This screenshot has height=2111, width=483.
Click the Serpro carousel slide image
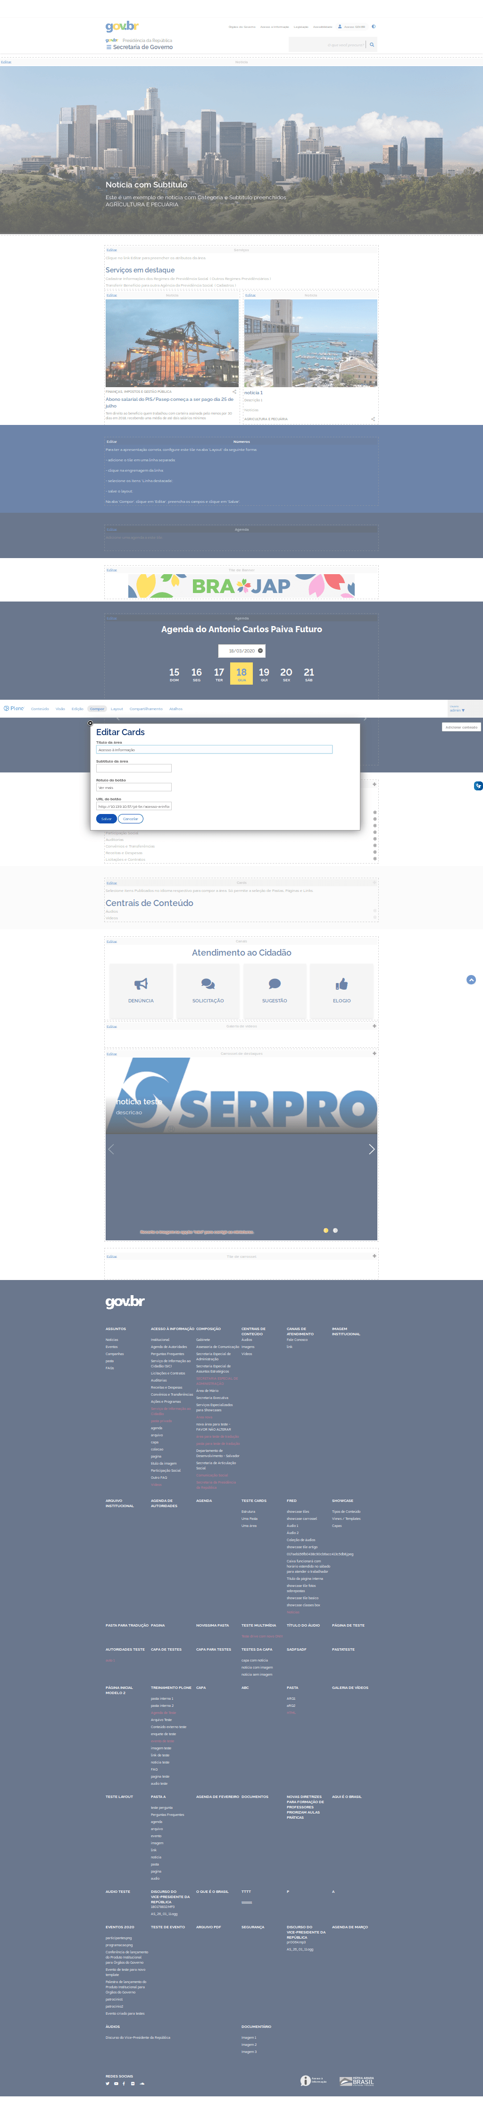pos(241,1096)
